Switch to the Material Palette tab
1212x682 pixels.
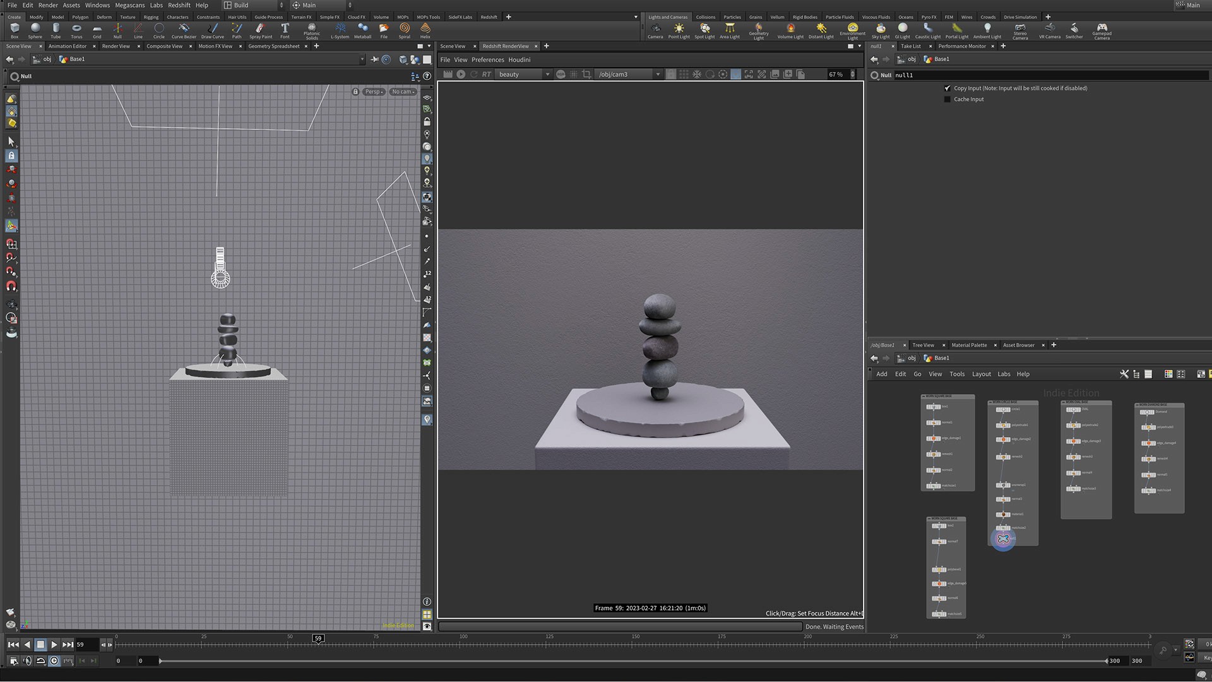click(969, 345)
